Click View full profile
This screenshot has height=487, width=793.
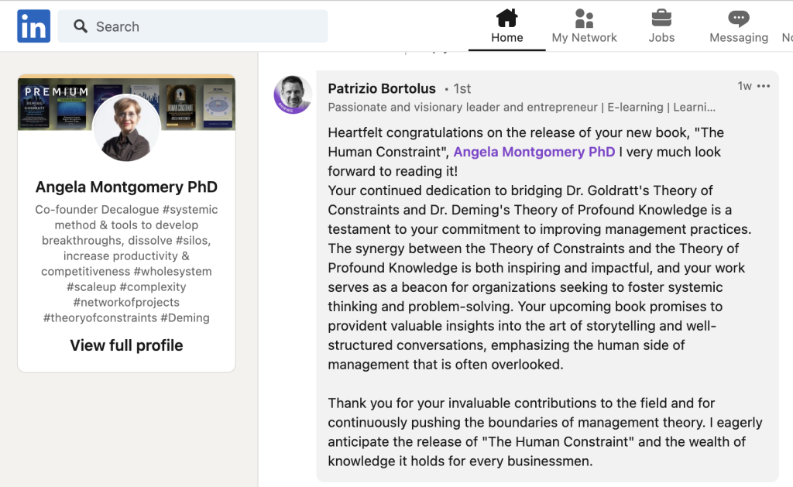[x=126, y=345]
